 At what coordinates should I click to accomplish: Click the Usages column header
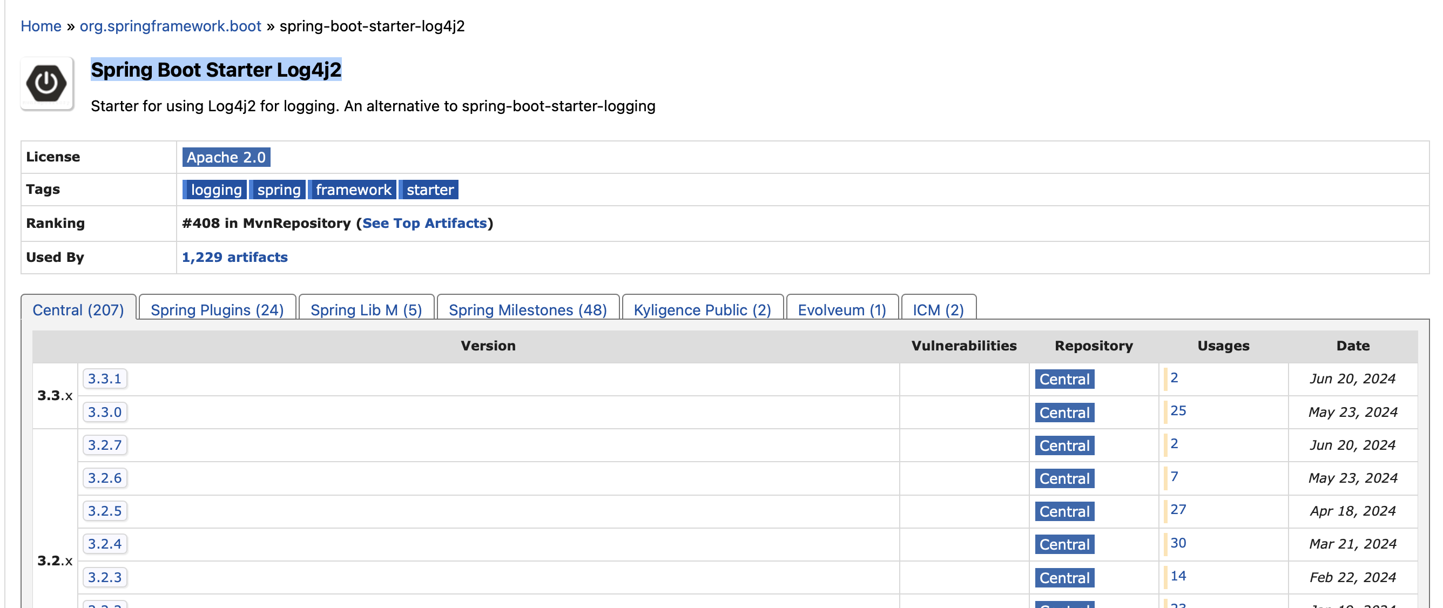click(x=1223, y=346)
